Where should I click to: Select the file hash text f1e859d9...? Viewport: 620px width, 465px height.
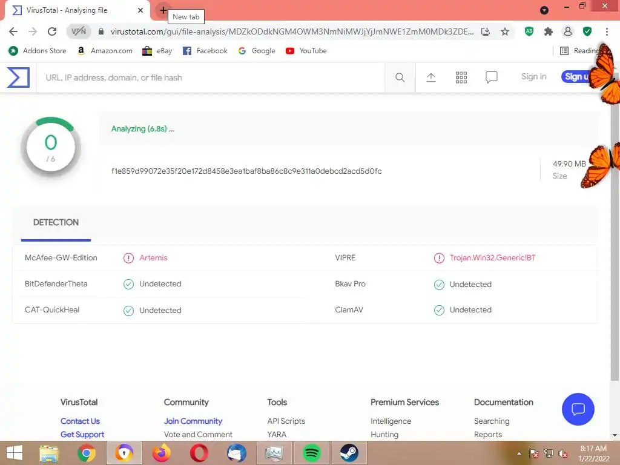[246, 171]
